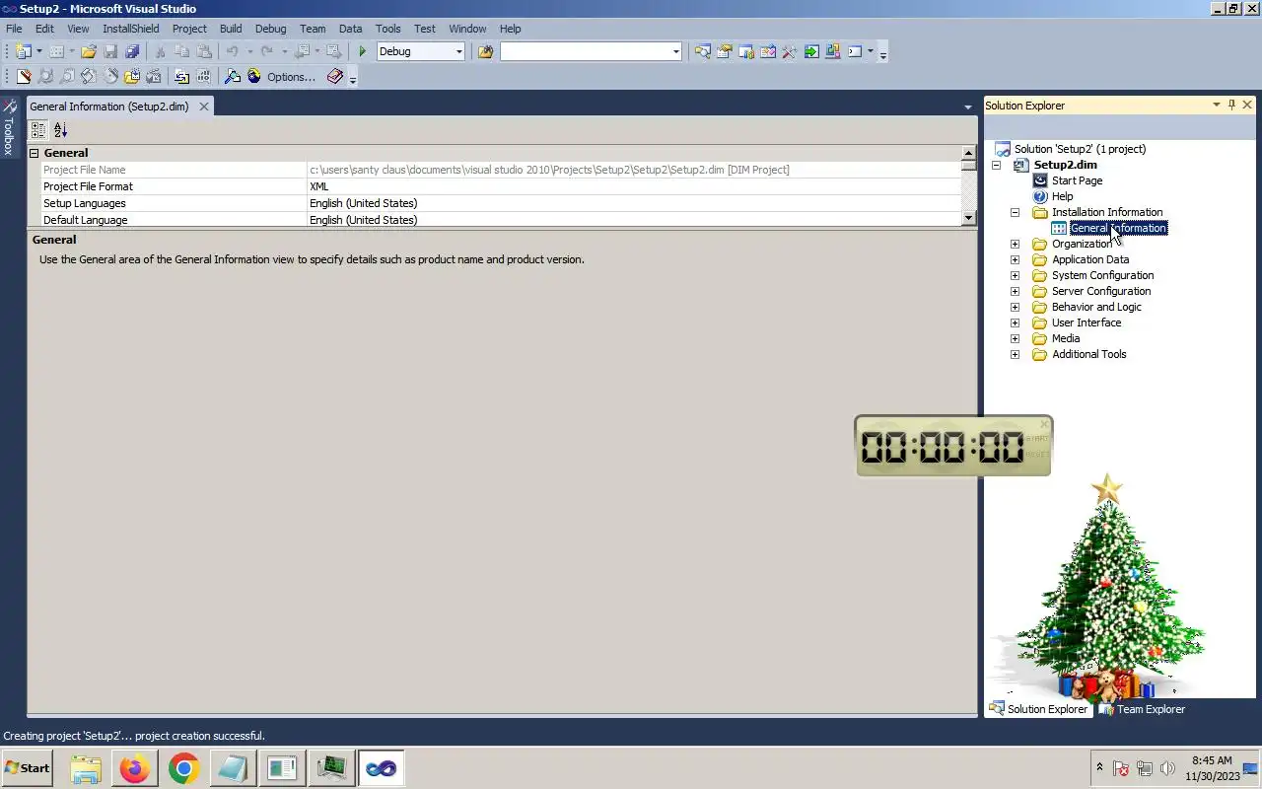
Task: Open the File menu
Action: coord(14,29)
